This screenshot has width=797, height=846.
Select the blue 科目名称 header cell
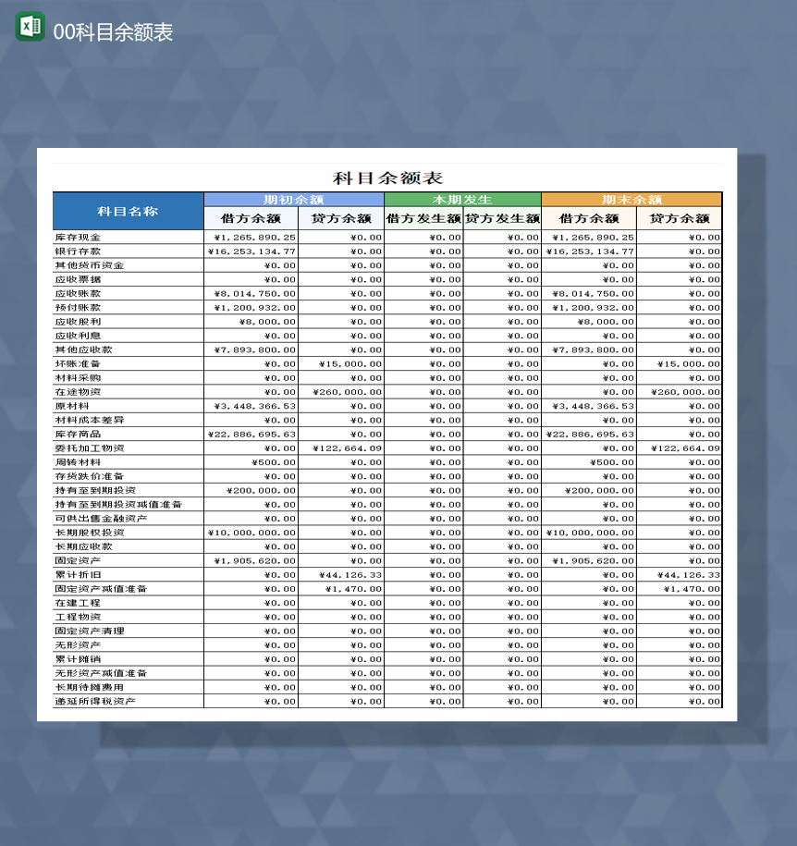point(128,211)
